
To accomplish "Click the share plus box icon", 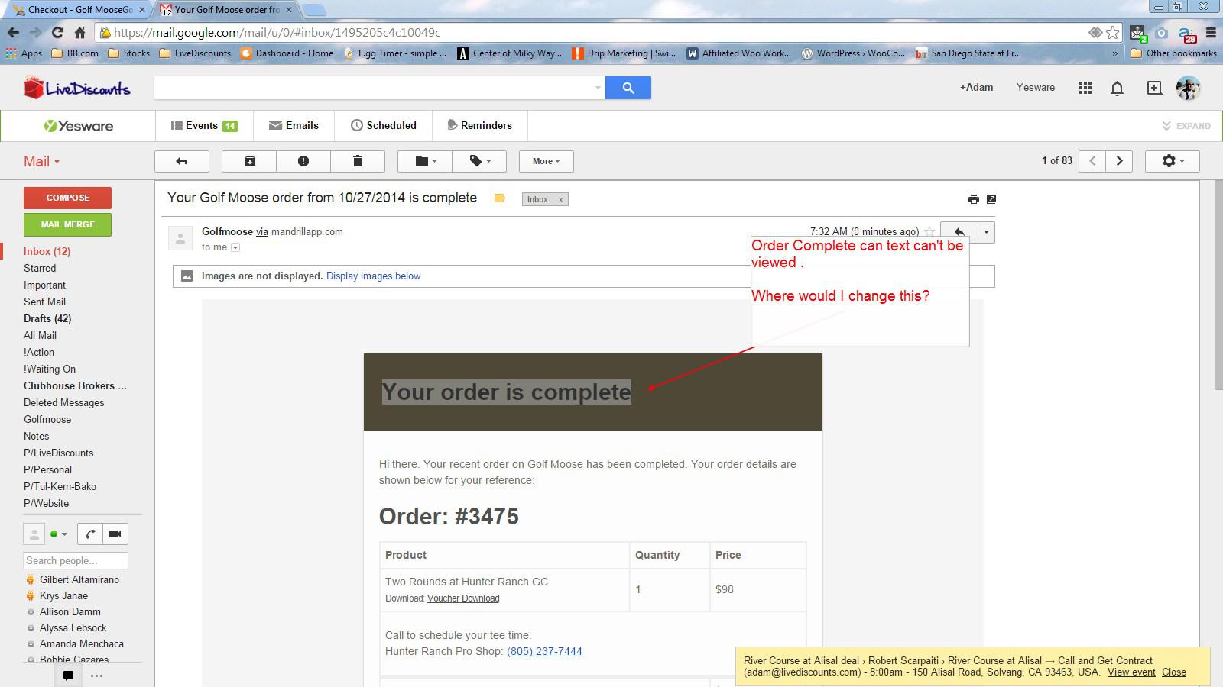I will point(1154,88).
